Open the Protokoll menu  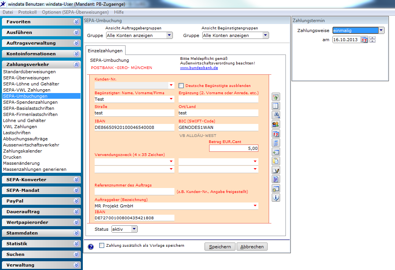point(27,12)
